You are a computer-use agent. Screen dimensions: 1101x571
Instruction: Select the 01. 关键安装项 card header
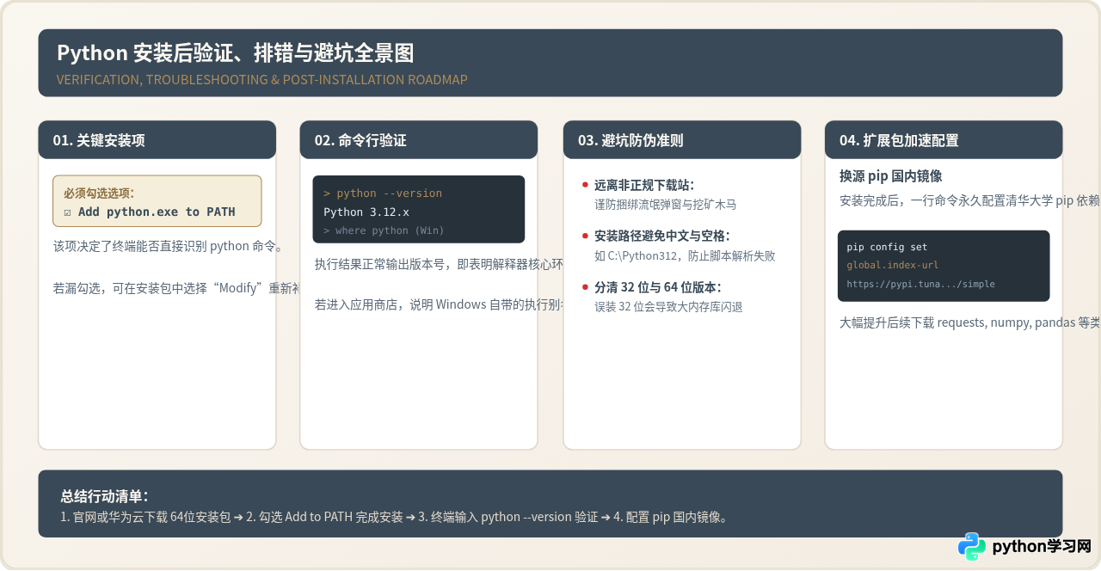click(x=157, y=140)
